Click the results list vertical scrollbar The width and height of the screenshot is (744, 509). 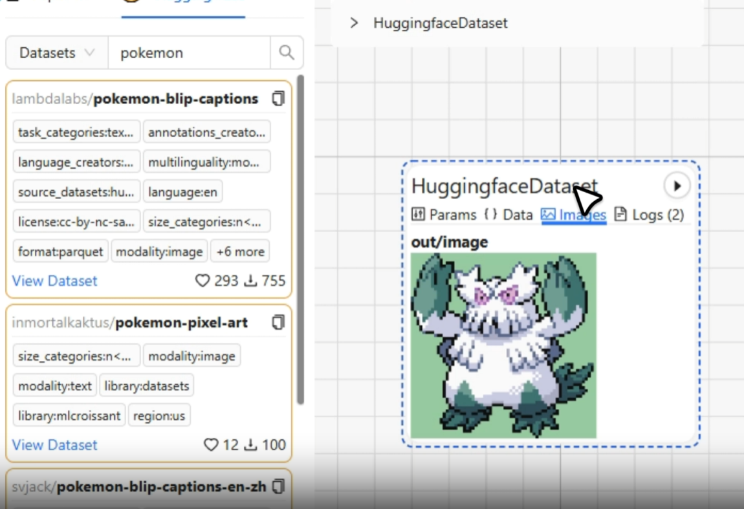click(300, 239)
